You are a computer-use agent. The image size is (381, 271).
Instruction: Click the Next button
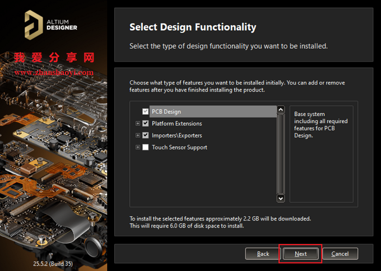tap(300, 254)
